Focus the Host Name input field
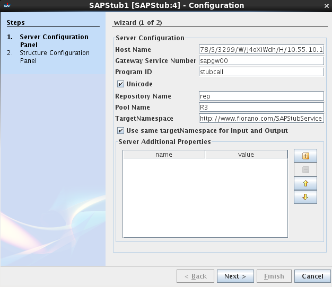The height and width of the screenshot is (287, 332). pyautogui.click(x=261, y=49)
